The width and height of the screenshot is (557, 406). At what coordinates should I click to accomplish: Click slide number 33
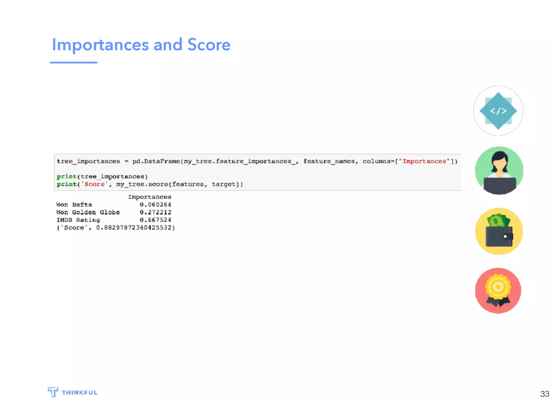click(544, 393)
